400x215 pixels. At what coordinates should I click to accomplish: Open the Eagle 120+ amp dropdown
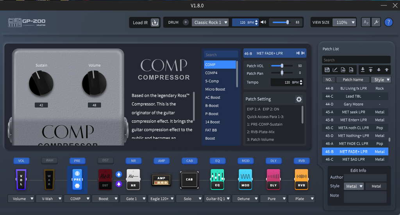pyautogui.click(x=161, y=199)
